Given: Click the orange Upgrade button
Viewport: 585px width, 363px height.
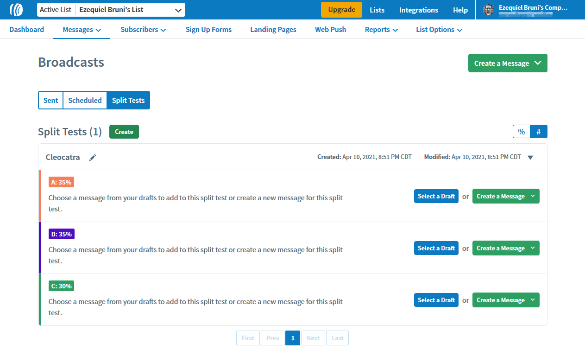Looking at the screenshot, I should (341, 10).
